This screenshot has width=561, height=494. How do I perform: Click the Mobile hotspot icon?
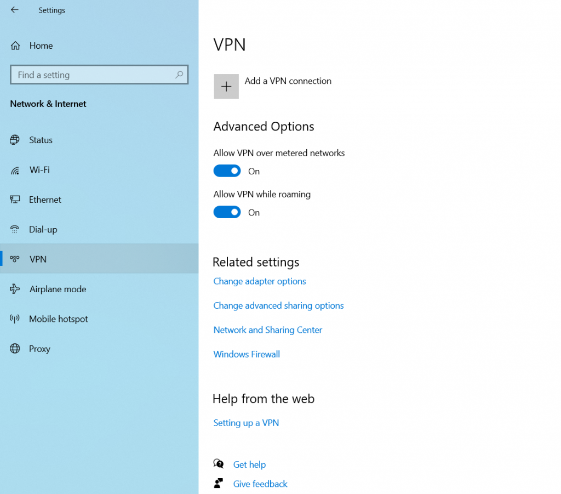coord(15,319)
